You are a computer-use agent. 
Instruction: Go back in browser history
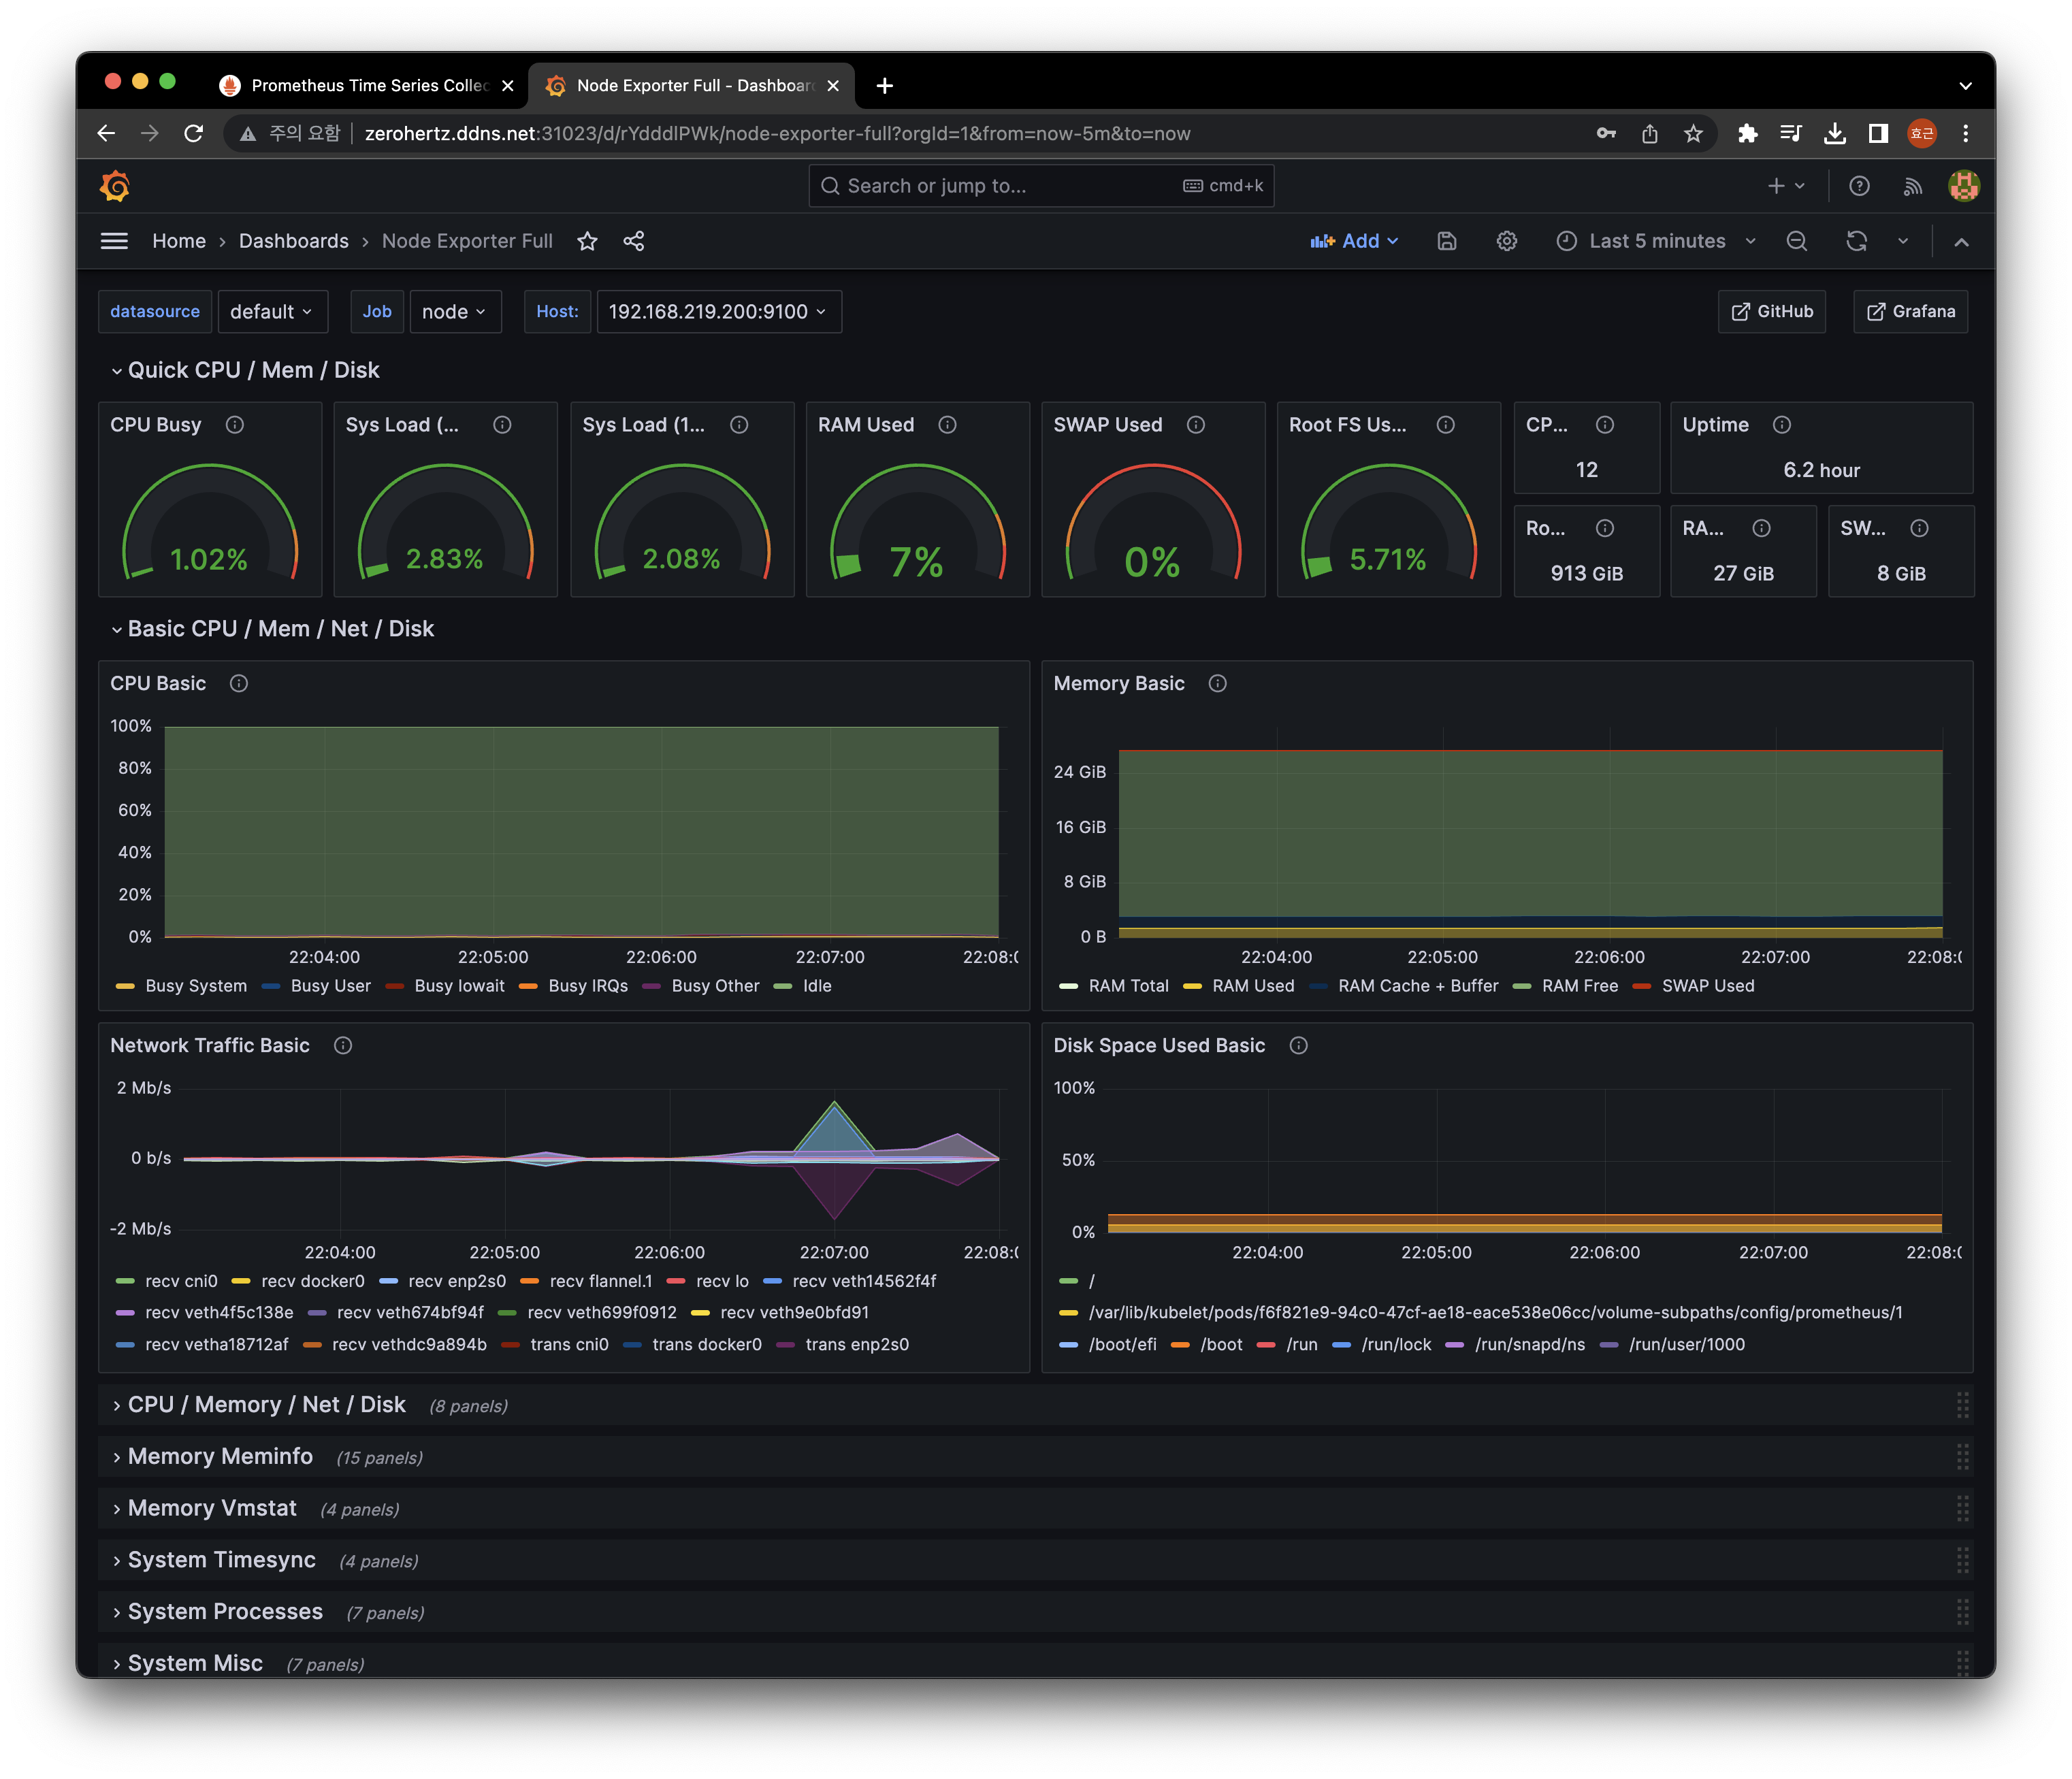(106, 133)
